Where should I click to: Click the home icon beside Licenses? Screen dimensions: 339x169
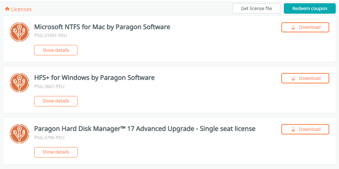(7, 9)
